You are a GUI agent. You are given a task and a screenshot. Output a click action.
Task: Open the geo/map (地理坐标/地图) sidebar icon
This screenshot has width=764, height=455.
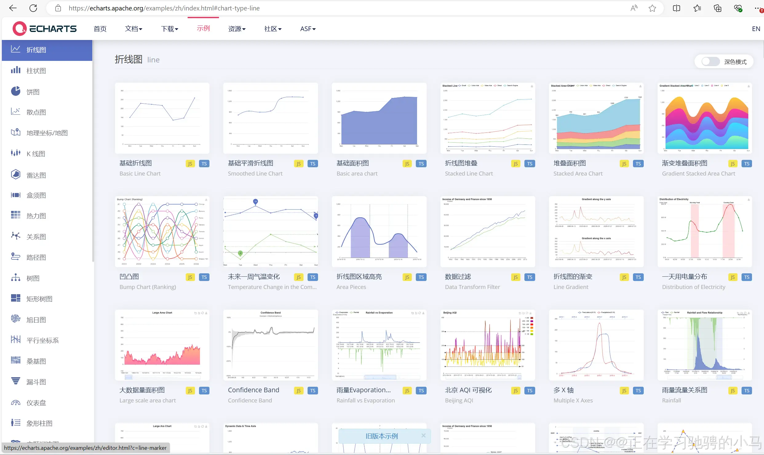click(16, 133)
